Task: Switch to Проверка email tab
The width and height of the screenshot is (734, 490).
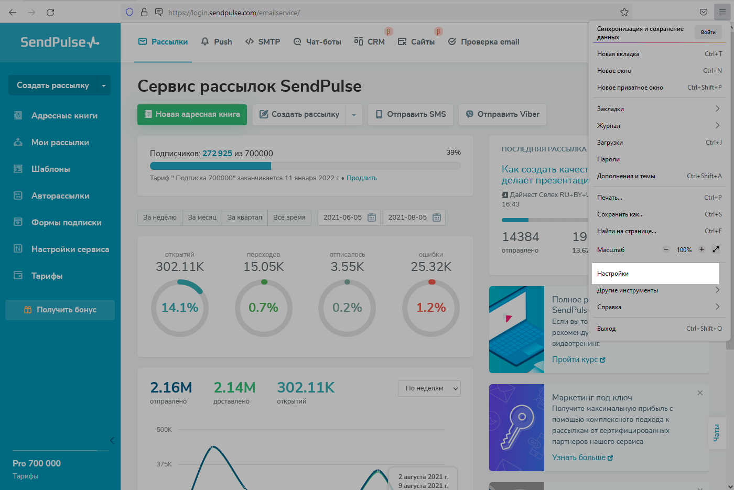Action: [x=483, y=42]
